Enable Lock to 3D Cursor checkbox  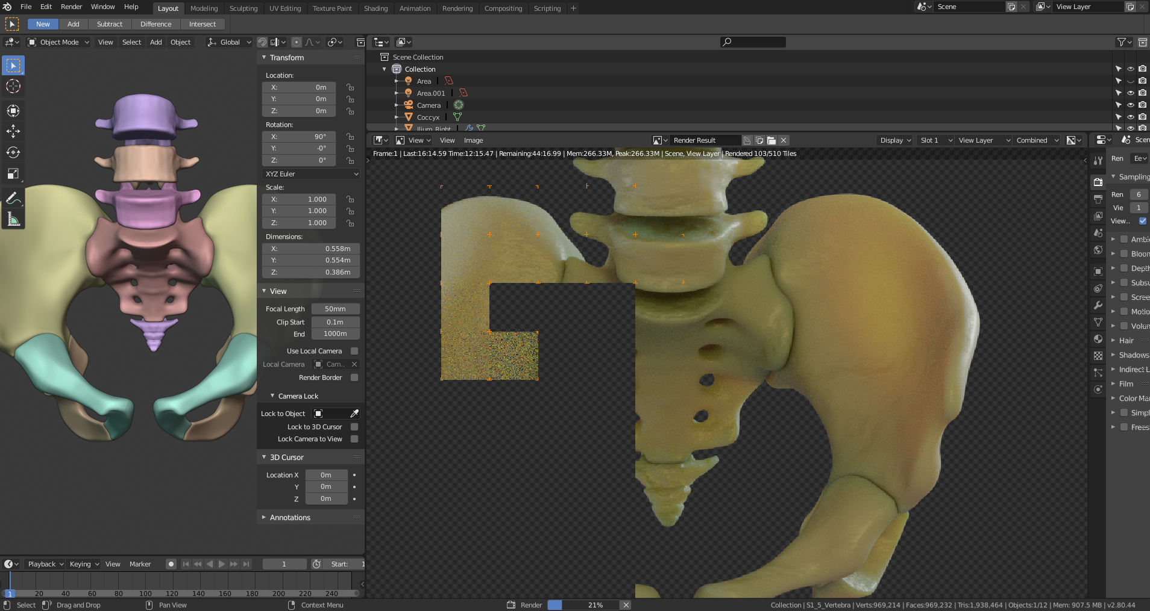(354, 427)
